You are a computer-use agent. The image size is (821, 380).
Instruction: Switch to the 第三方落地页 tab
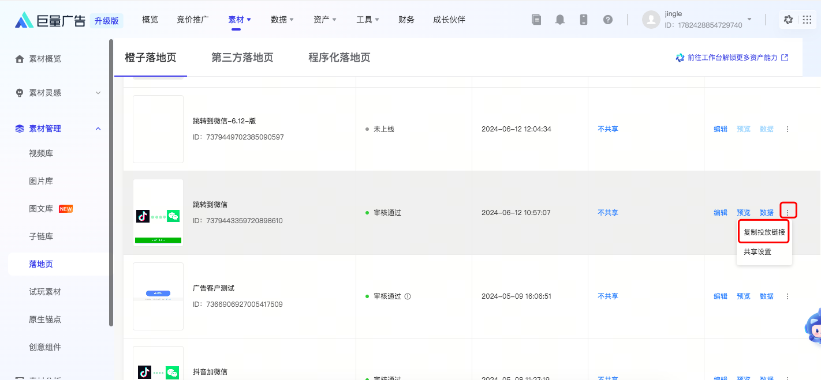pyautogui.click(x=242, y=58)
